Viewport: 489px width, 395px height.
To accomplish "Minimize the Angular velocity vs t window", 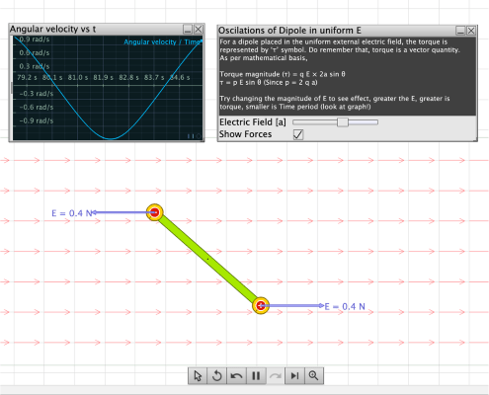I will [x=188, y=30].
